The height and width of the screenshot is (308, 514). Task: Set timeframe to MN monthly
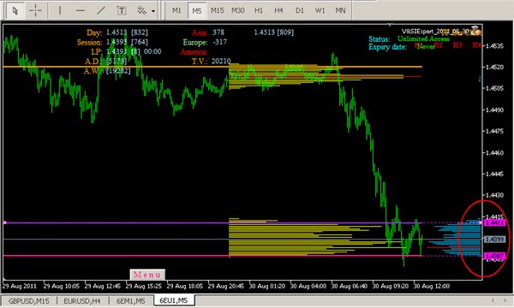[x=340, y=10]
